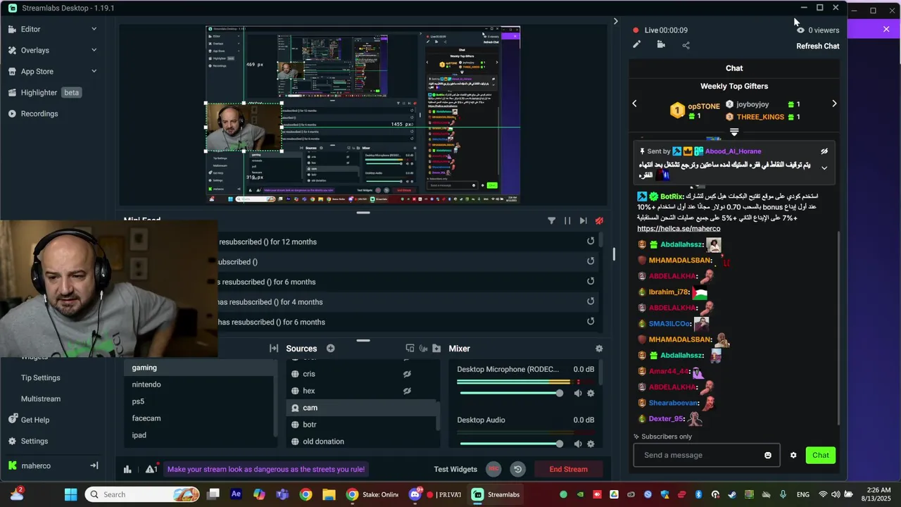Open the Mixer settings gear
The width and height of the screenshot is (901, 507).
599,349
